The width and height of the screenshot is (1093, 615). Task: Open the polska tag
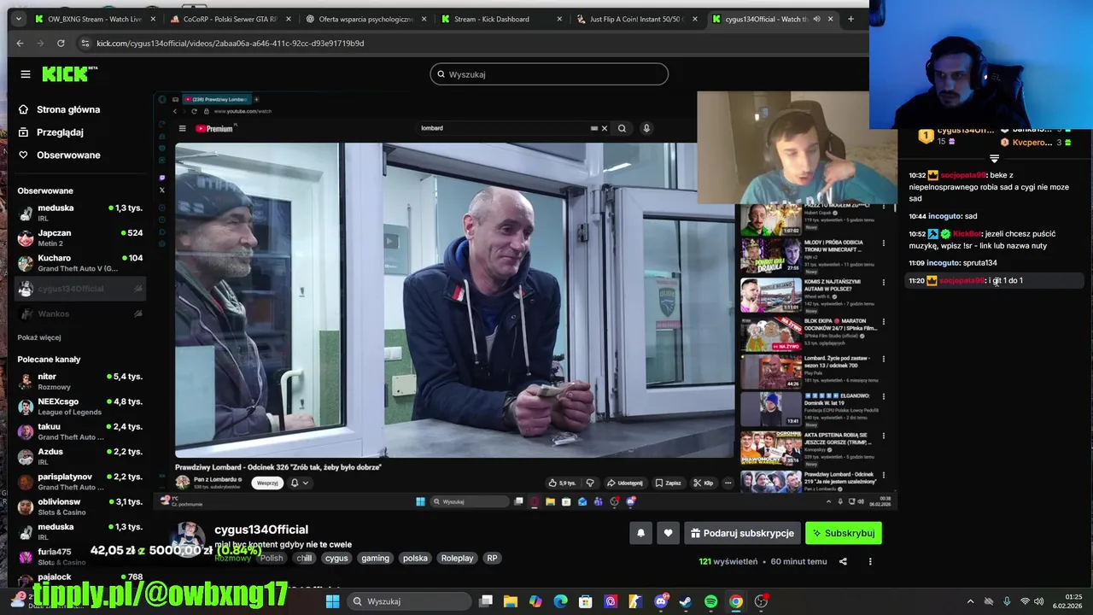(x=415, y=559)
